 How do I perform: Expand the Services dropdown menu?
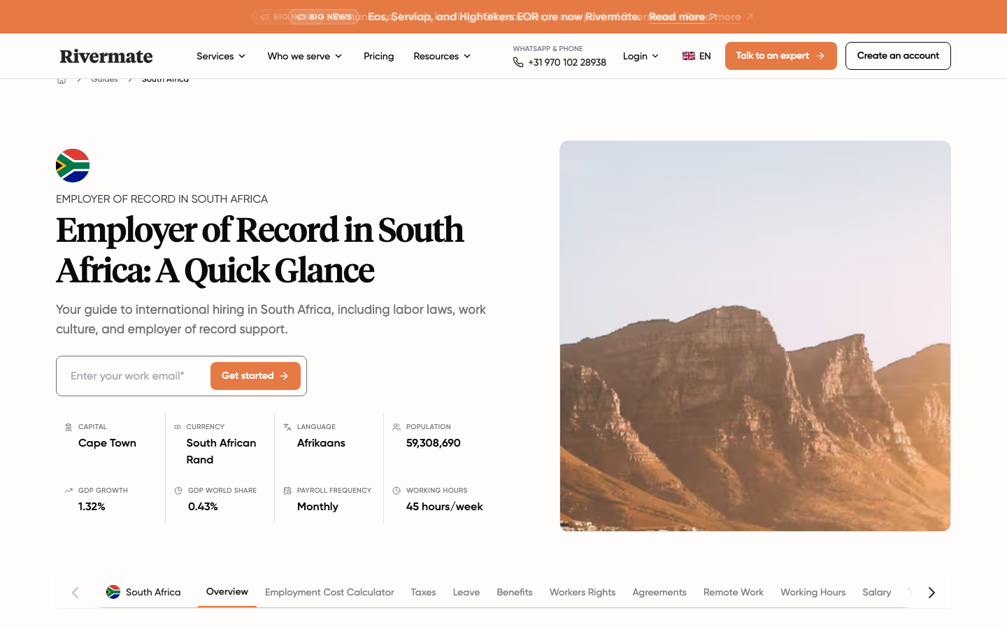click(221, 56)
